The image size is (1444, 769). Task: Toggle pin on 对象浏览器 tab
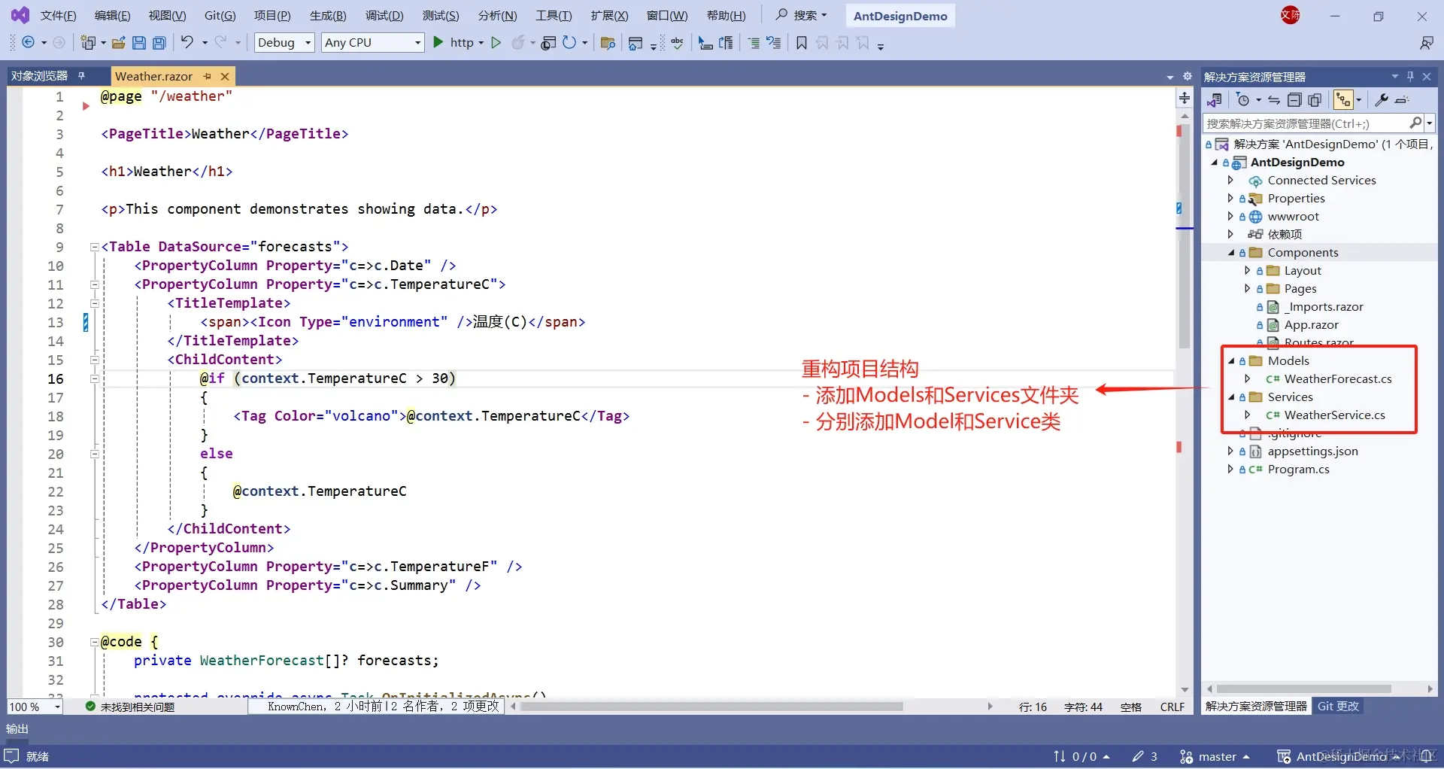click(x=81, y=75)
